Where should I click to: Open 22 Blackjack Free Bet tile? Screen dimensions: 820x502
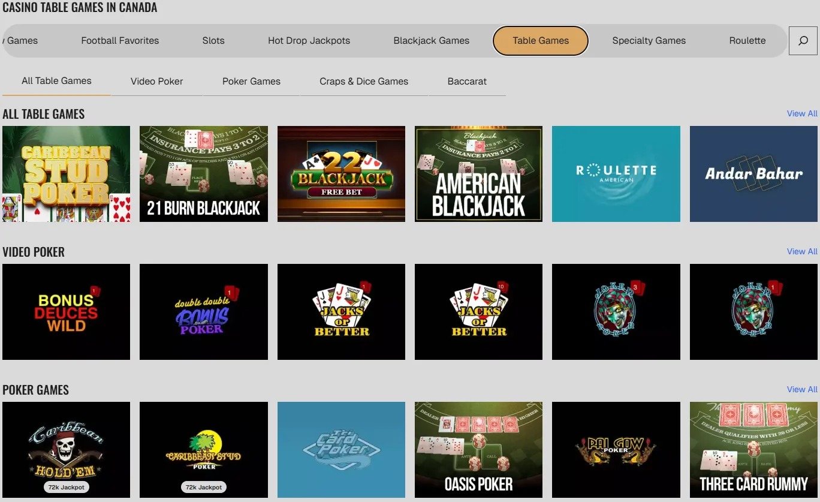pos(341,174)
